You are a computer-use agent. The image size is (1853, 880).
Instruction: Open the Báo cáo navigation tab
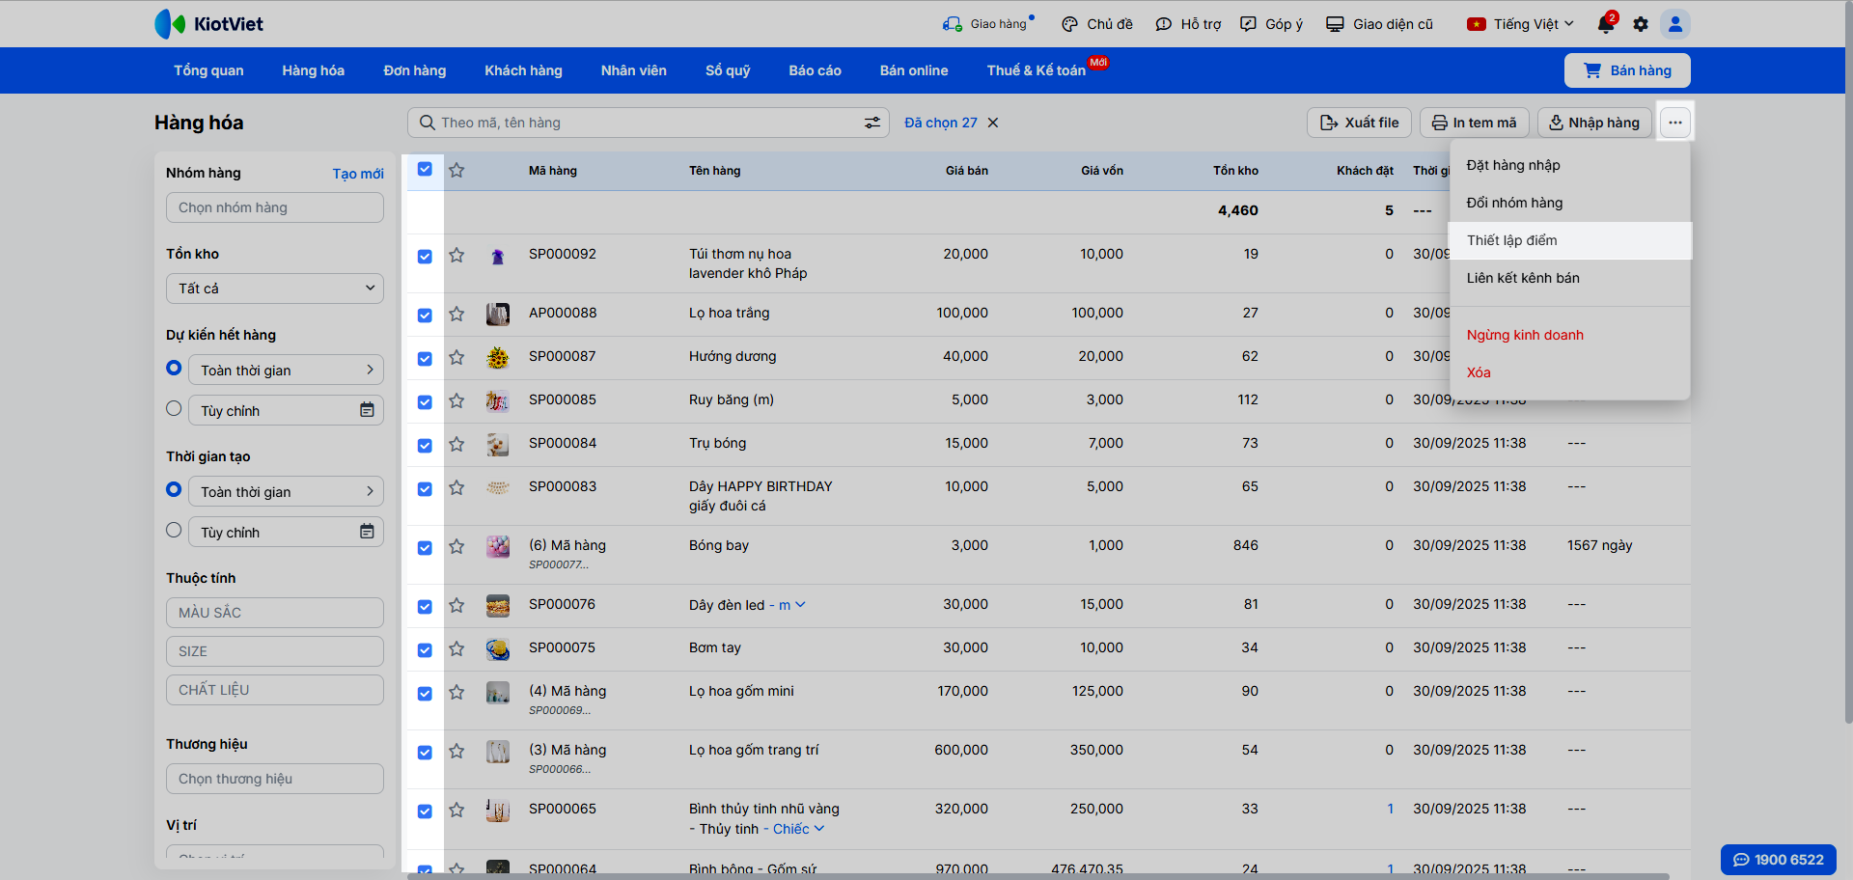815,70
